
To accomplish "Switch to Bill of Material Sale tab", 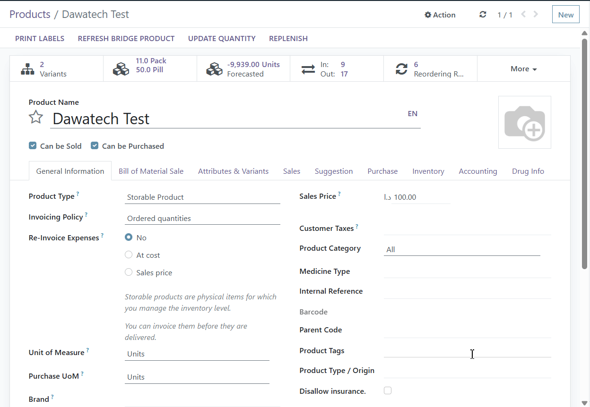I will [x=151, y=171].
